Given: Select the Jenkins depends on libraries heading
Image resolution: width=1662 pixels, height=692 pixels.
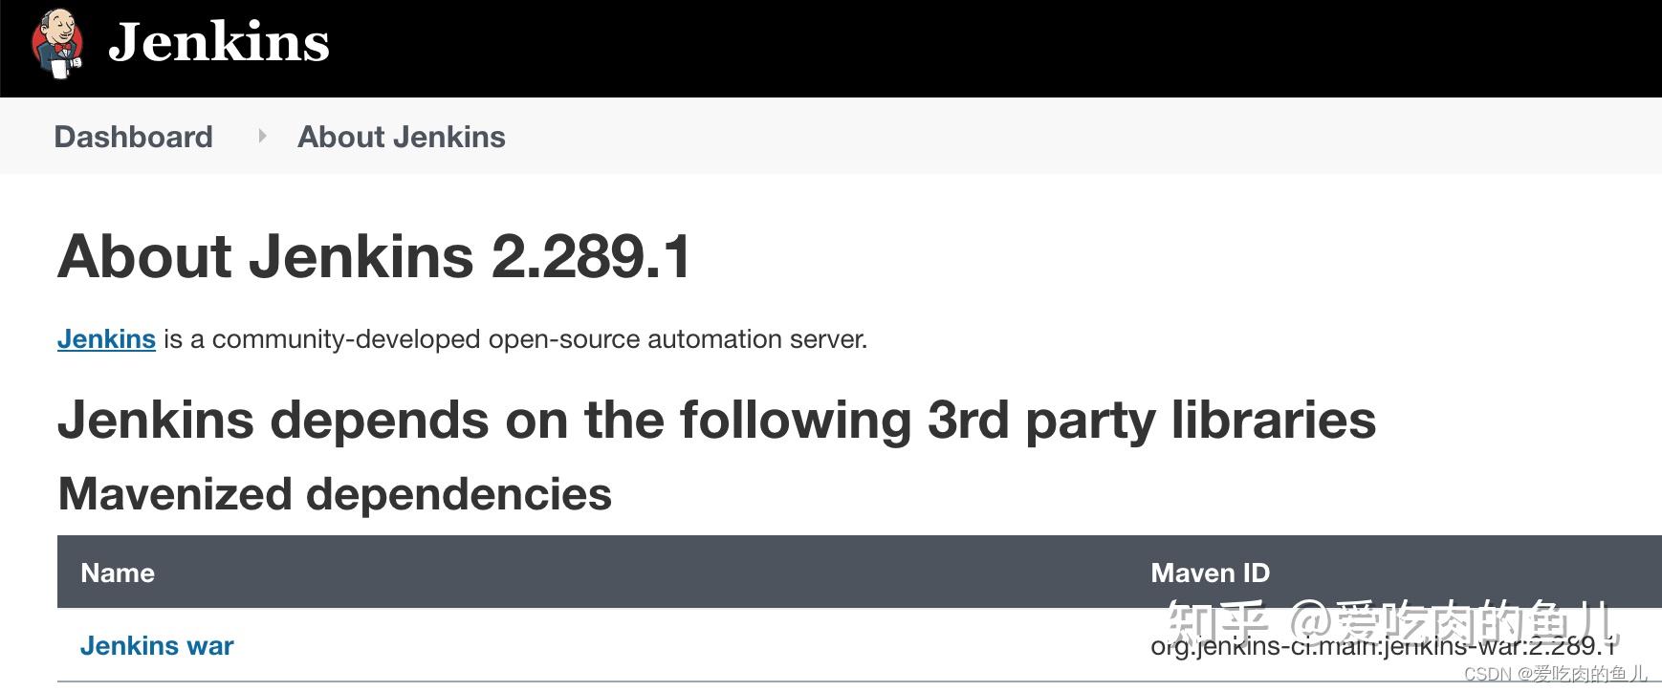Looking at the screenshot, I should coord(717,419).
